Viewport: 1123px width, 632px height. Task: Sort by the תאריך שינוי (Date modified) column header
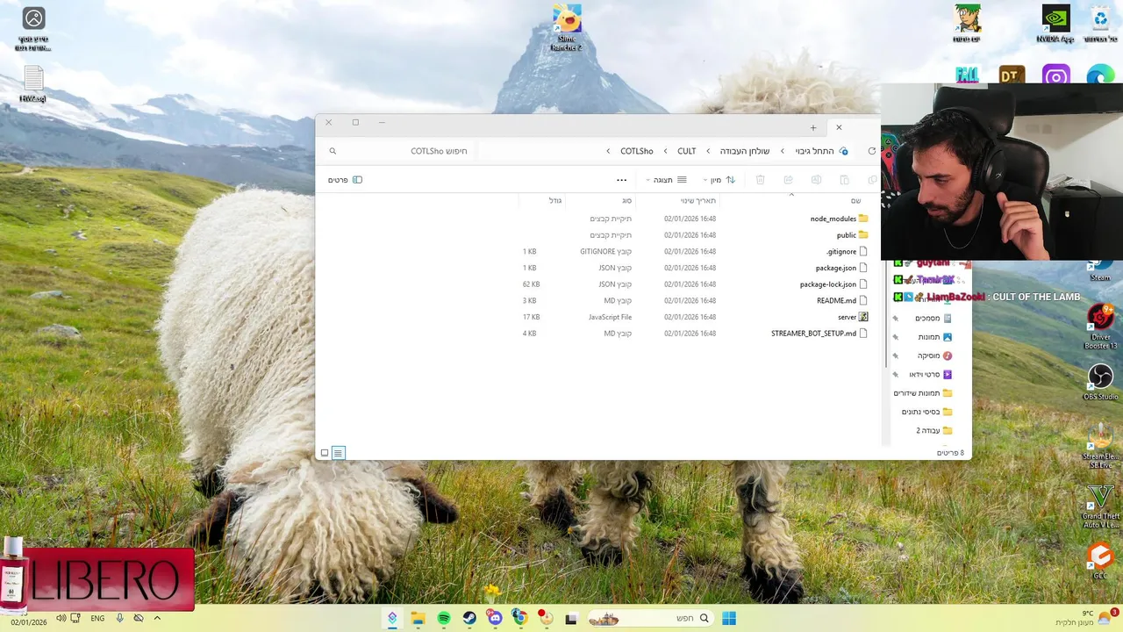pos(698,201)
